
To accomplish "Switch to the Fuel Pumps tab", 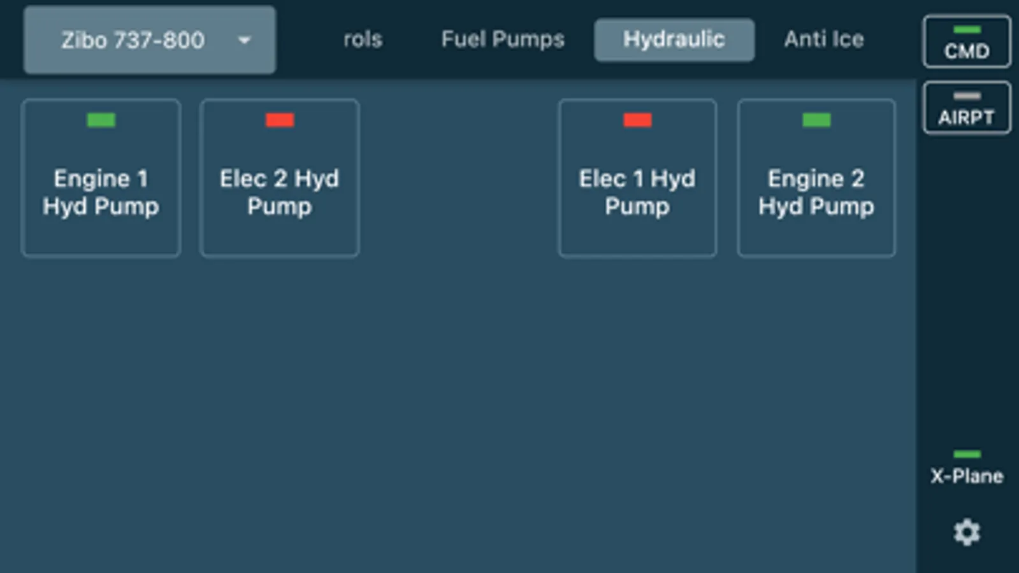I will pyautogui.click(x=503, y=39).
